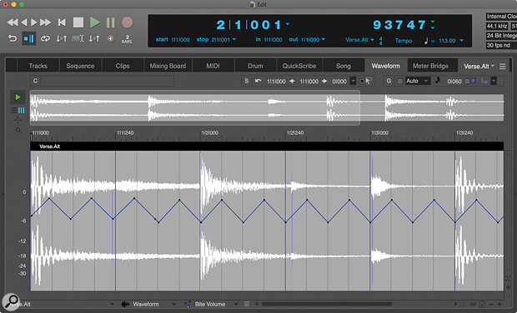517x313 pixels.
Task: Toggle the auto-rewind arrows icon
Action: (62, 39)
